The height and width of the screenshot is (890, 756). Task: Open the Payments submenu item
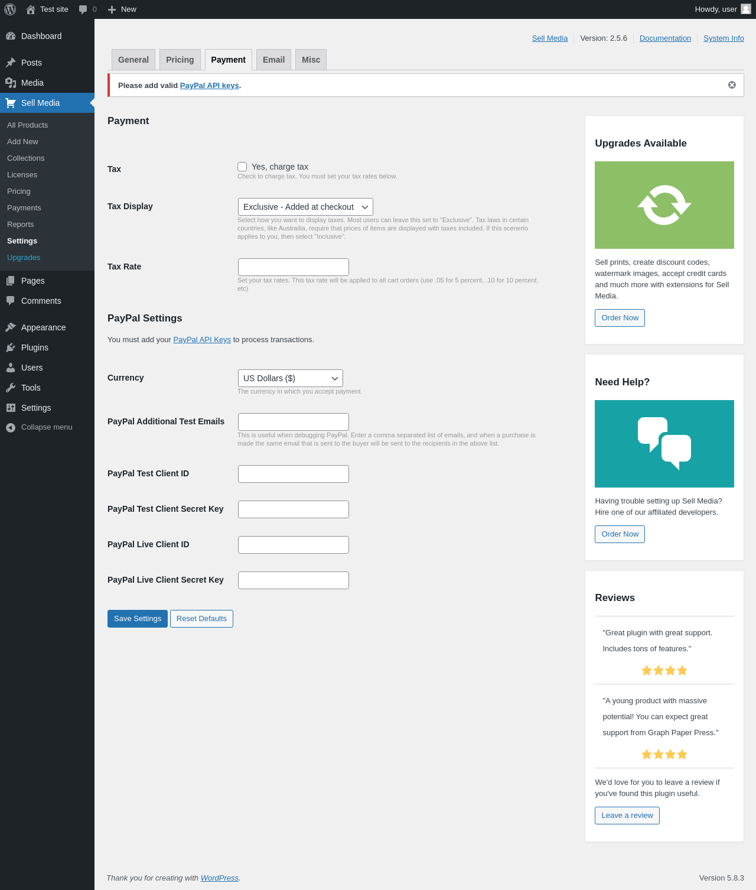24,208
